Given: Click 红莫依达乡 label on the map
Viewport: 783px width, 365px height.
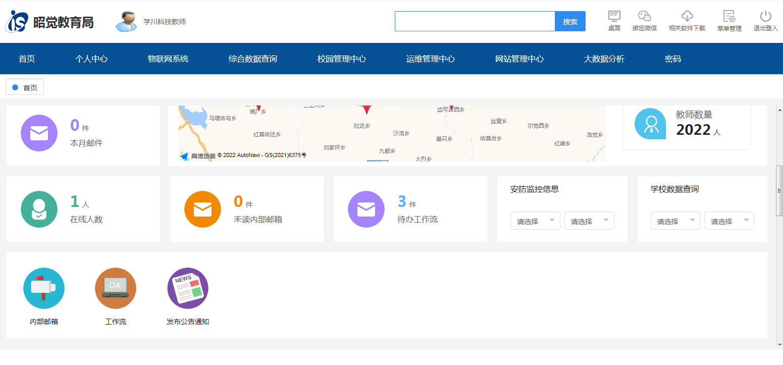Looking at the screenshot, I should click(x=267, y=134).
